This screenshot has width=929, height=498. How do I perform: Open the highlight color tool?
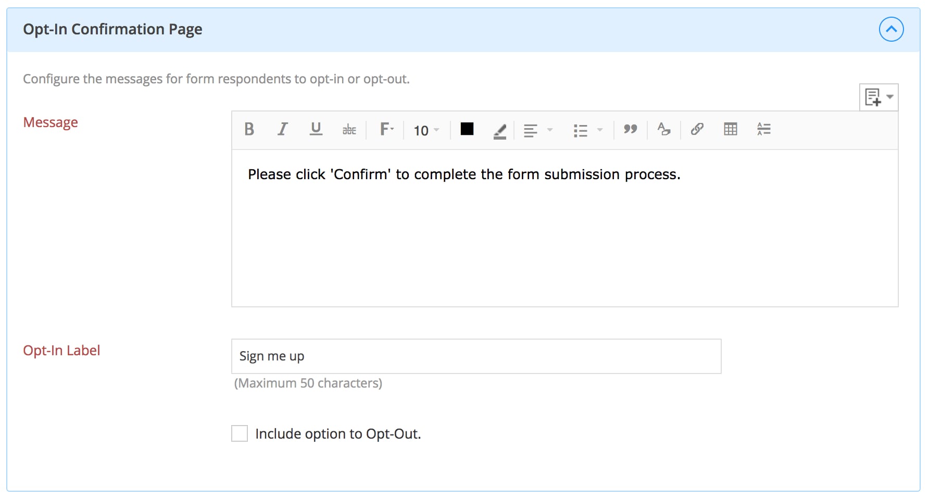499,130
